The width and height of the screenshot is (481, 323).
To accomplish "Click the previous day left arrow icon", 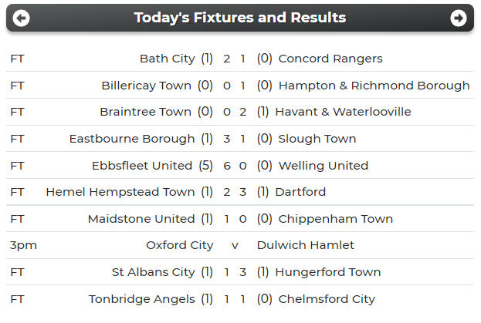I will [x=22, y=18].
